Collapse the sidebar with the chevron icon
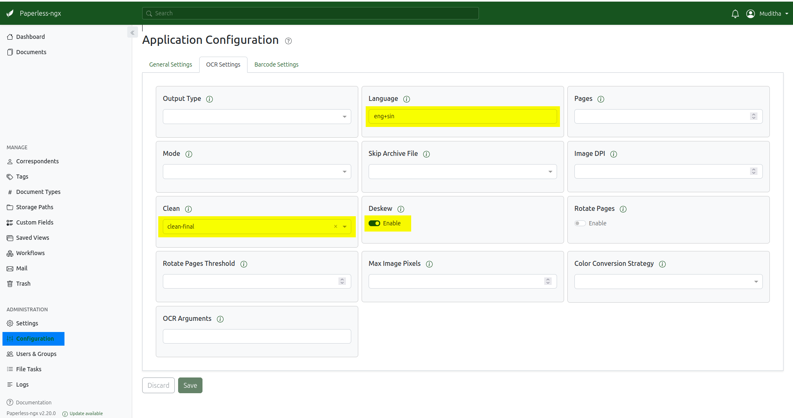Screen dimensions: 793x418 (x=133, y=33)
